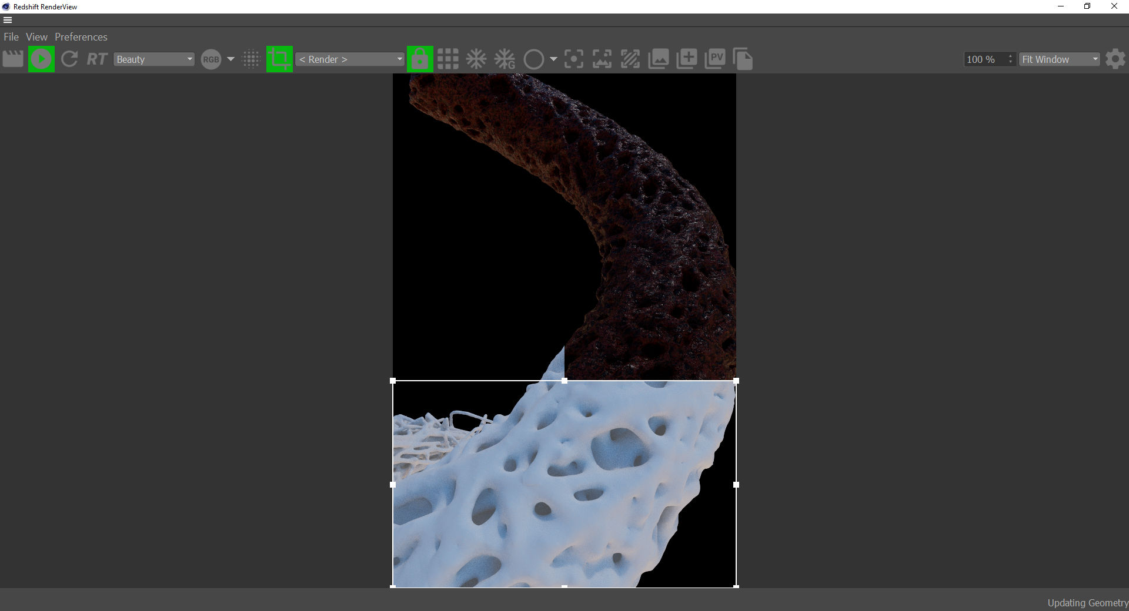Click the add snapshot plus icon
1129x611 pixels.
(687, 59)
